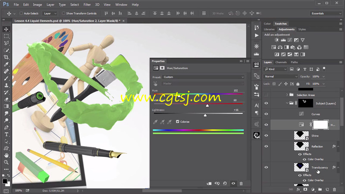Image resolution: width=345 pixels, height=194 pixels.
Task: Open the Fill dropdown arrow
Action: coord(323,84)
